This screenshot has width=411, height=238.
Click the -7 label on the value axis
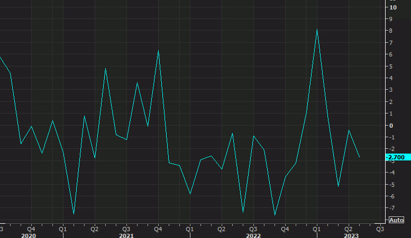tap(392, 196)
